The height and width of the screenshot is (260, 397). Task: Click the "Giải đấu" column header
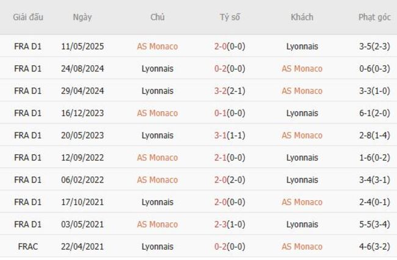[28, 17]
